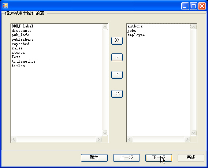
Task: Go back with 上一步 button
Action: coord(126,158)
